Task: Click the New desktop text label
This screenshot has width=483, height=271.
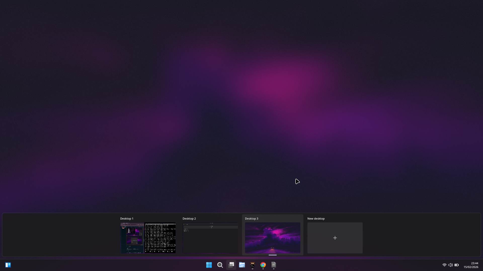Action: point(316,219)
